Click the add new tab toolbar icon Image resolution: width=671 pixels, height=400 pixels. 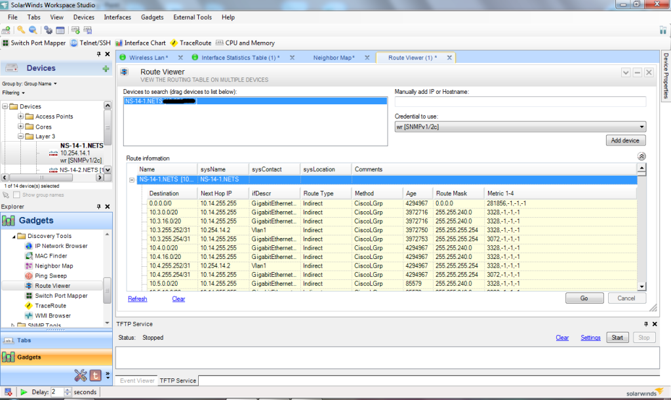(75, 30)
